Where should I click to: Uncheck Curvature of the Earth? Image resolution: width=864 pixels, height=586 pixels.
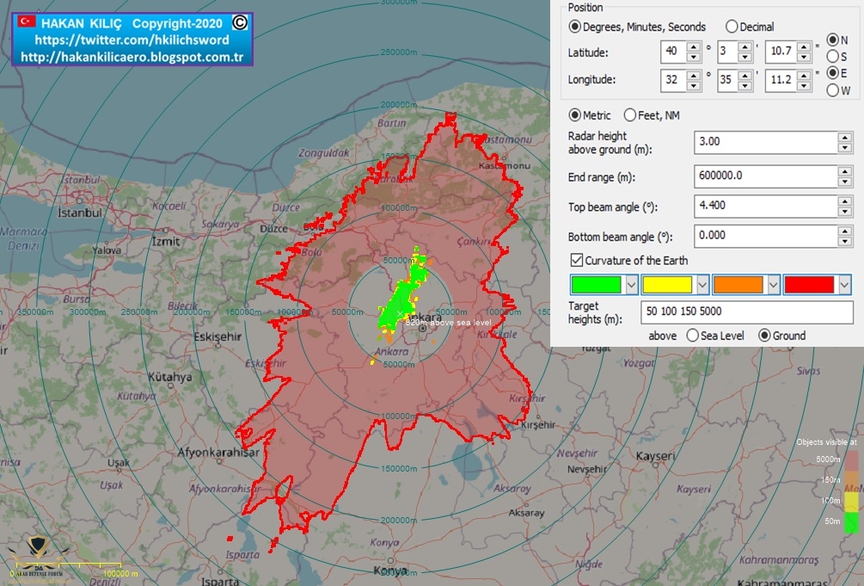coord(576,261)
